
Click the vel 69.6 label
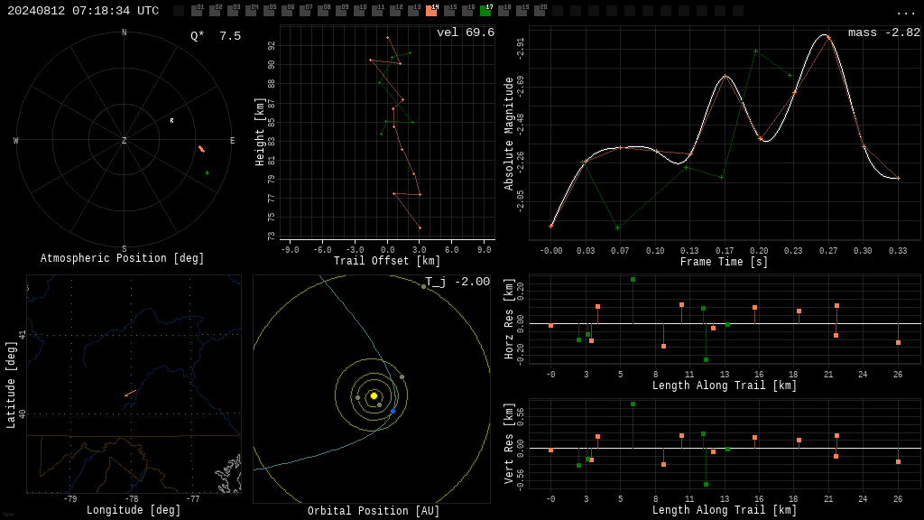466,32
